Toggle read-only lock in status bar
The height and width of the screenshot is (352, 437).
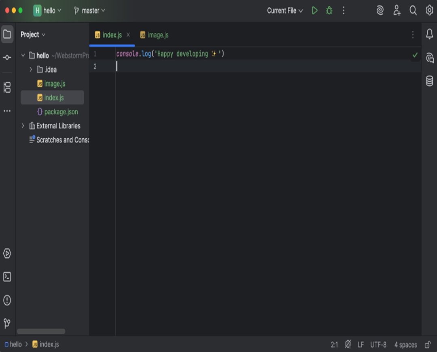click(x=428, y=345)
